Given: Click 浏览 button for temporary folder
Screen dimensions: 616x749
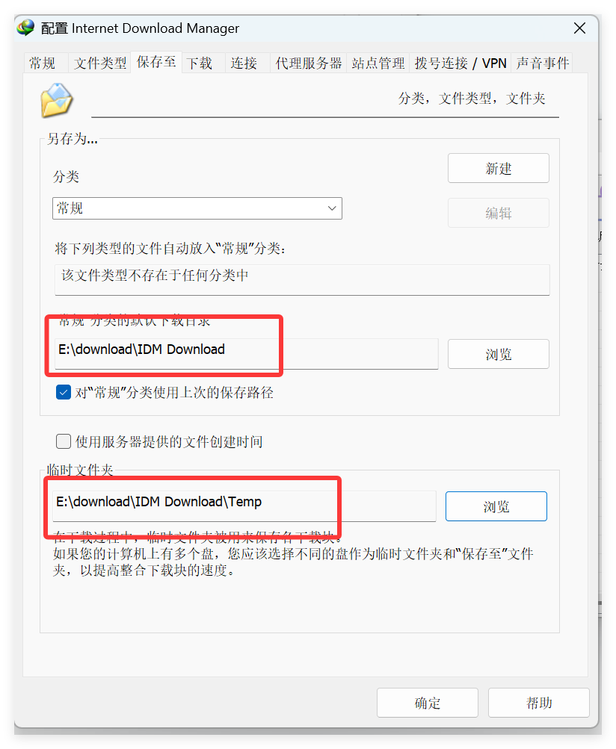Looking at the screenshot, I should click(x=496, y=506).
